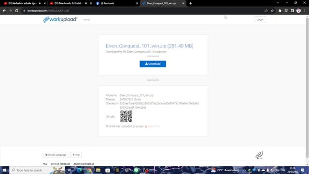
Task: Open the tab search chevron
Action: coord(278,3)
